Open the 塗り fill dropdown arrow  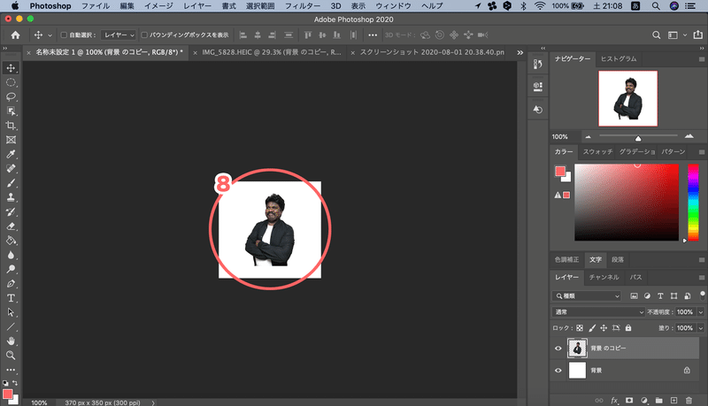[701, 328]
